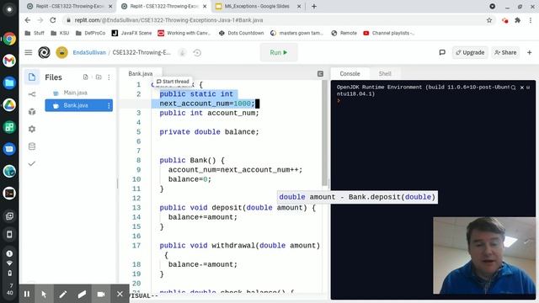Open the chat bubble icon in header
Viewport: 539px width, 303px height.
pyautogui.click(x=442, y=52)
